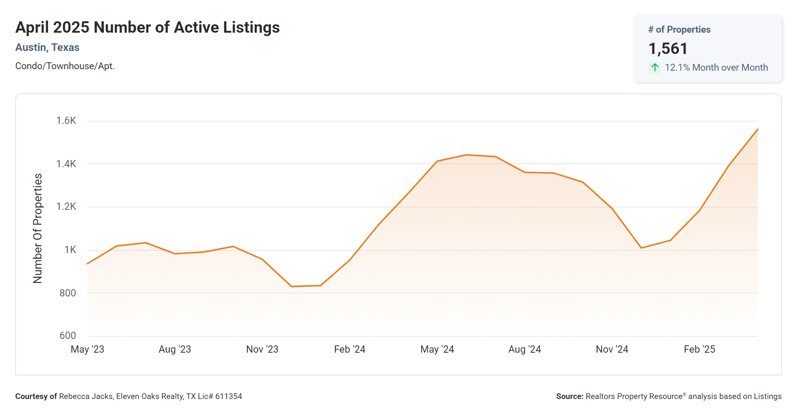
Task: Click the Aug '23 x-axis label
Action: click(175, 349)
